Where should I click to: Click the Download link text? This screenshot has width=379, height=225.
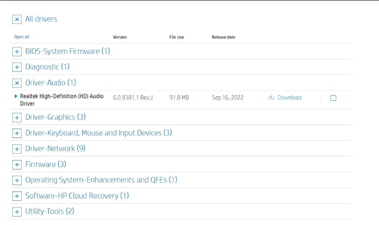pos(290,98)
